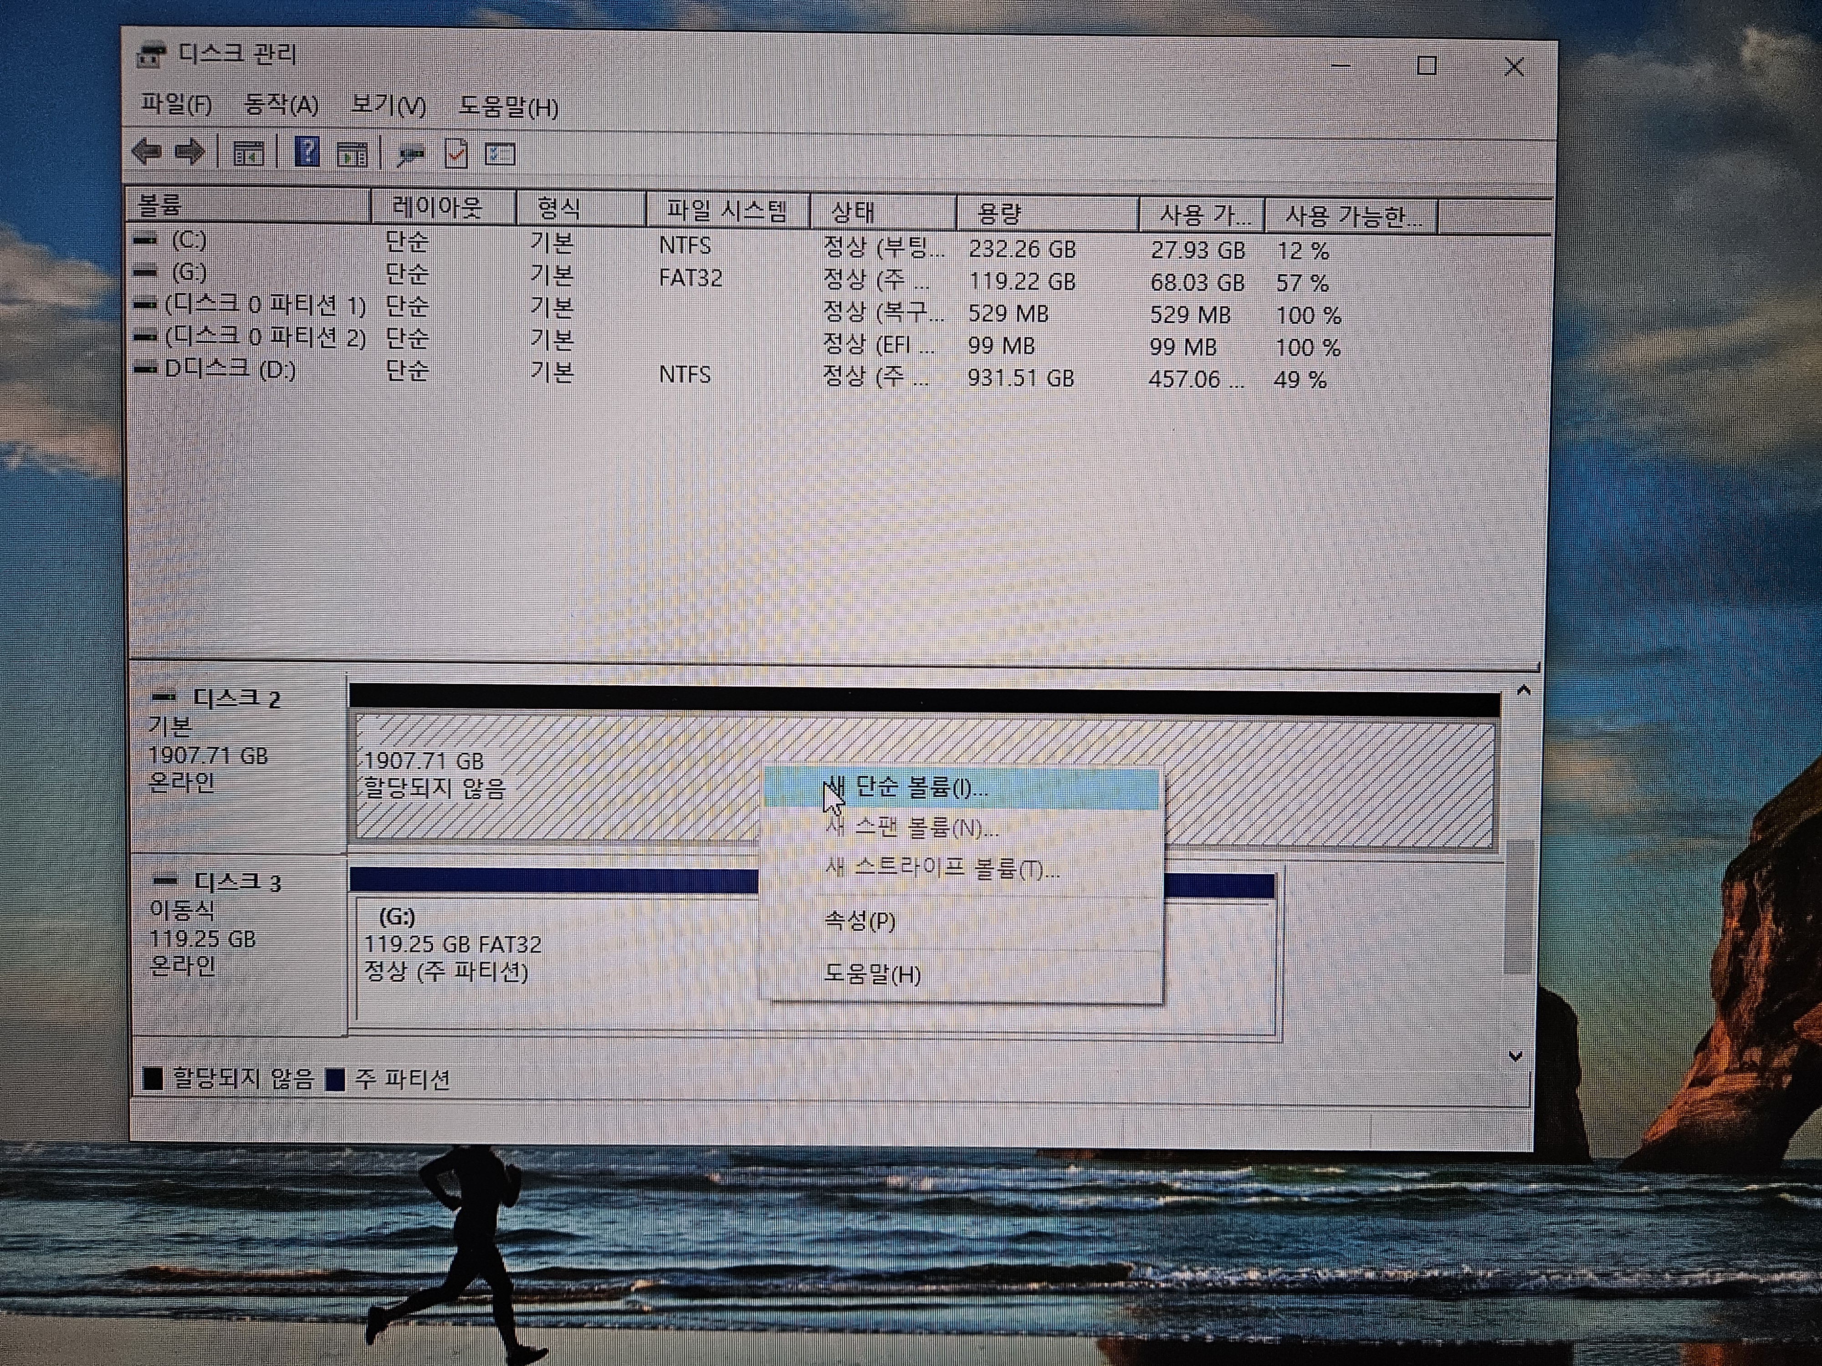
Task: Click the blue Help question-mark icon
Action: click(x=307, y=153)
